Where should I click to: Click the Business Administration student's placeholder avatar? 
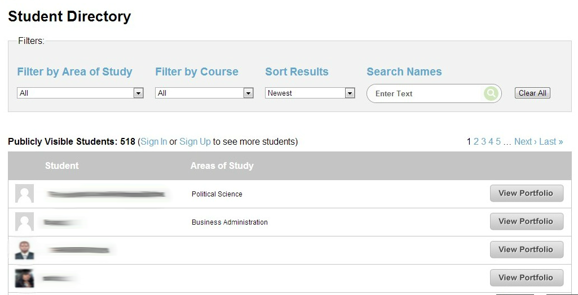tap(24, 222)
